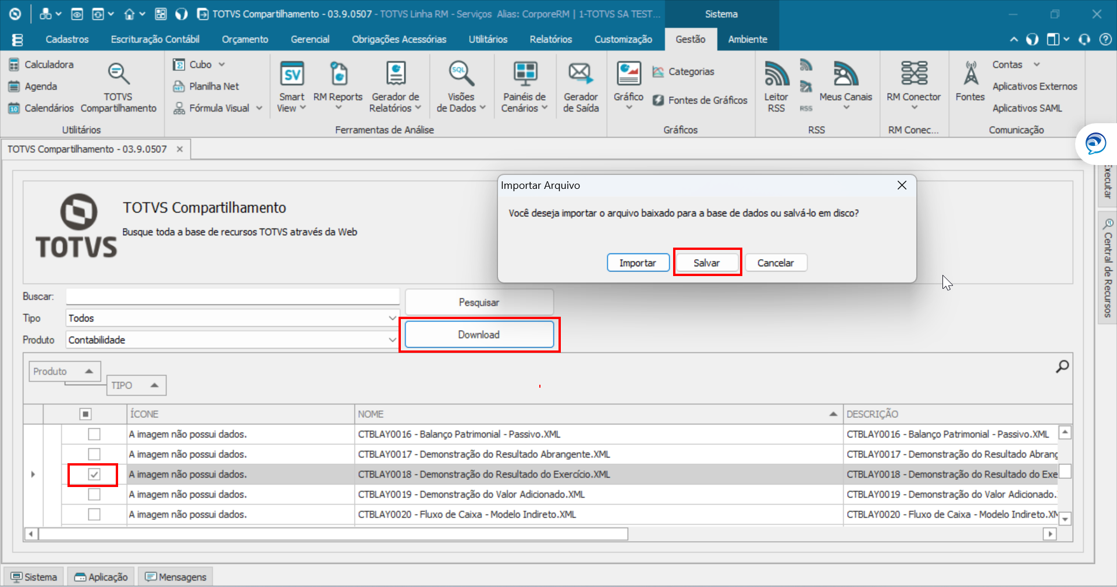Click Cancelar in the Importar Arquivo dialog
This screenshot has width=1117, height=587.
(x=776, y=263)
